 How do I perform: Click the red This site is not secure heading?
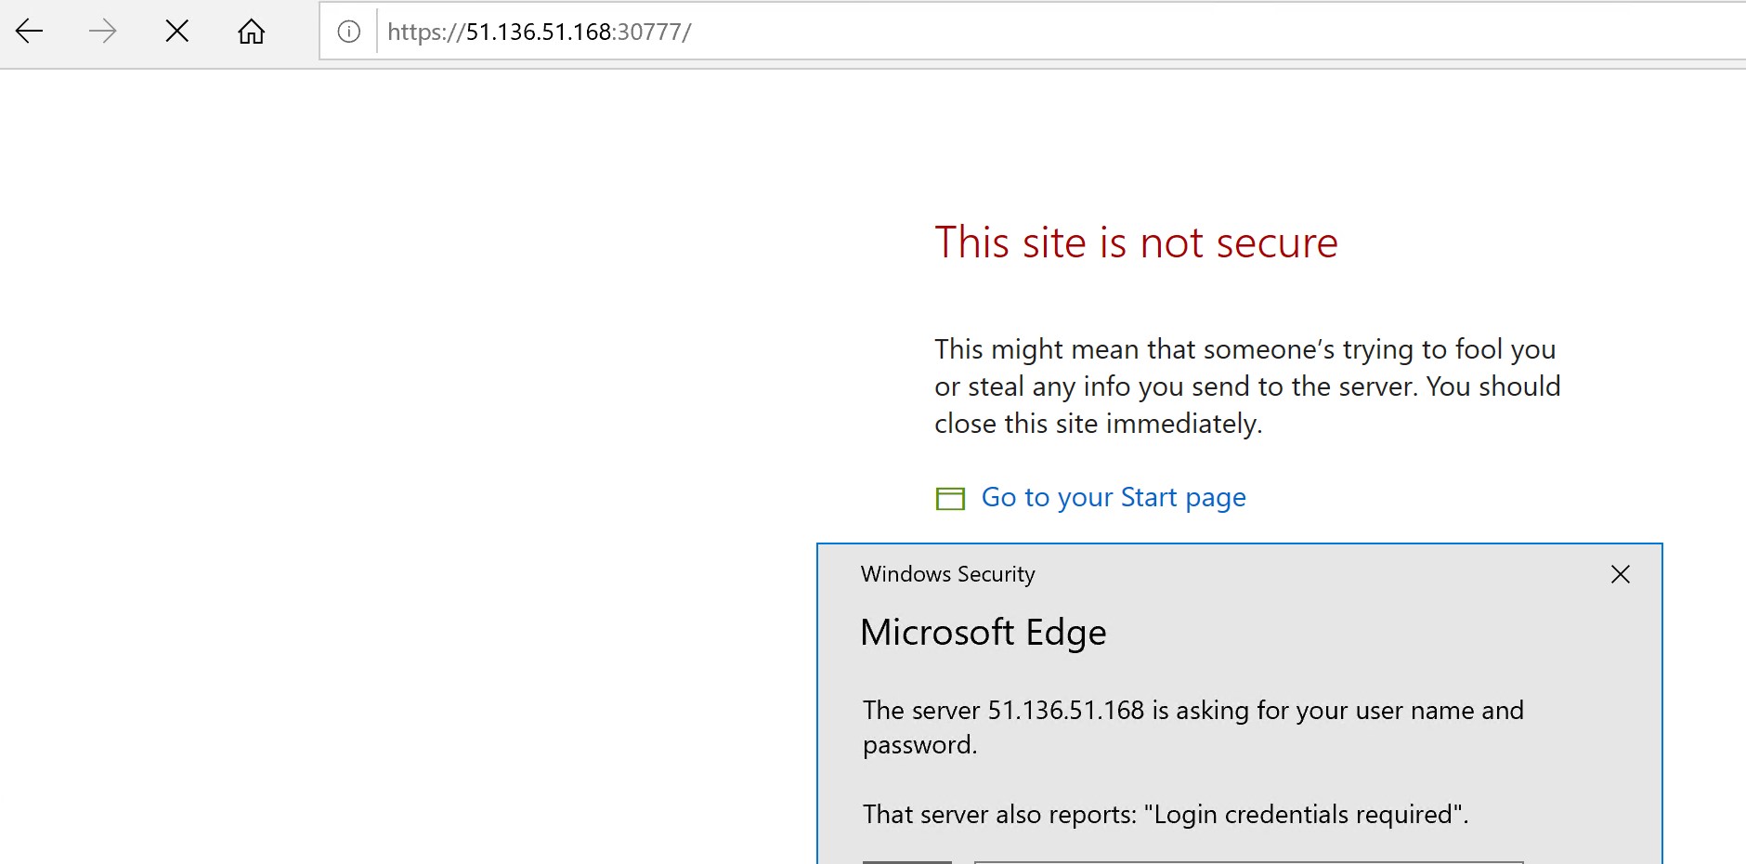(x=1136, y=243)
